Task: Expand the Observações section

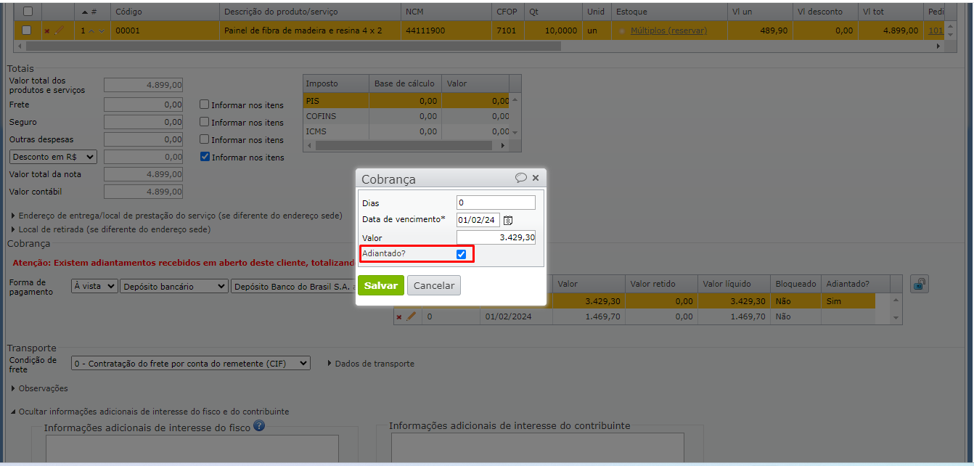Action: click(40, 388)
